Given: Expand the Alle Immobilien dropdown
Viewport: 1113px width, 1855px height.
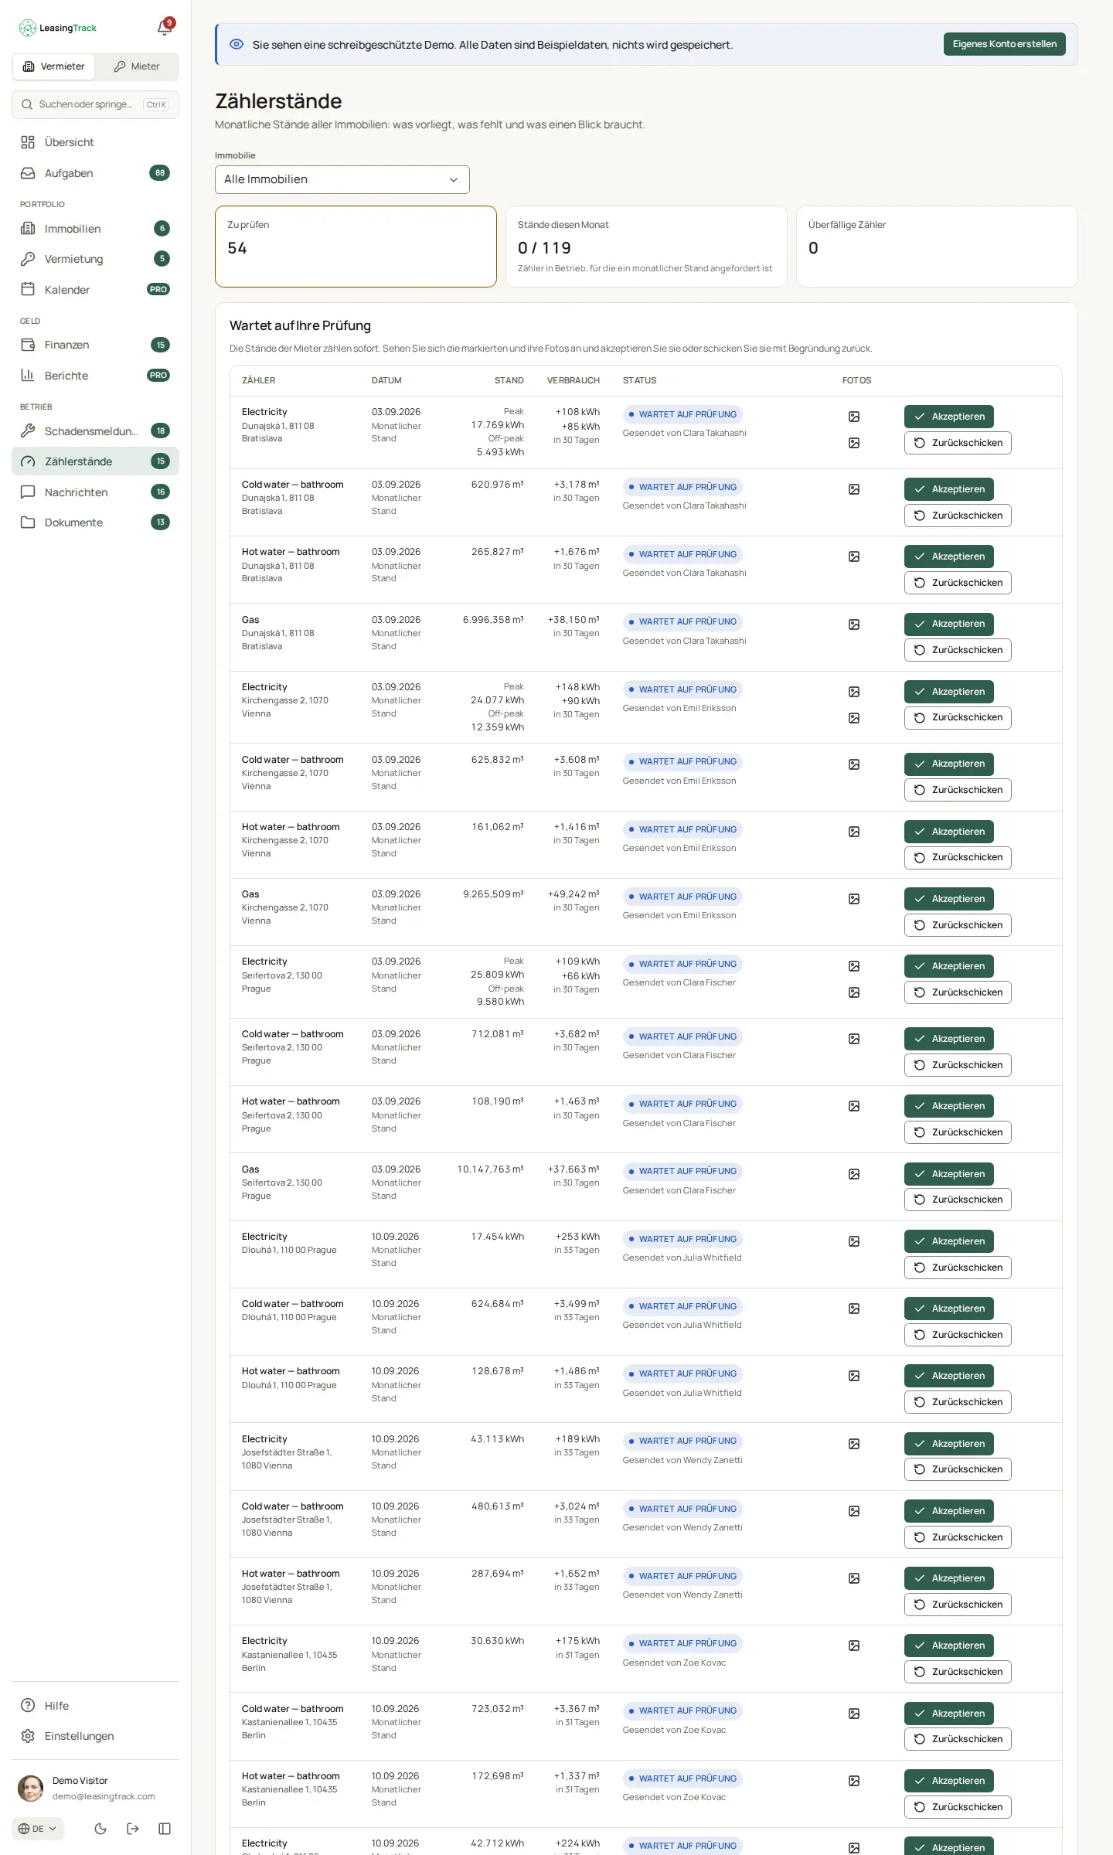Looking at the screenshot, I should pos(342,179).
